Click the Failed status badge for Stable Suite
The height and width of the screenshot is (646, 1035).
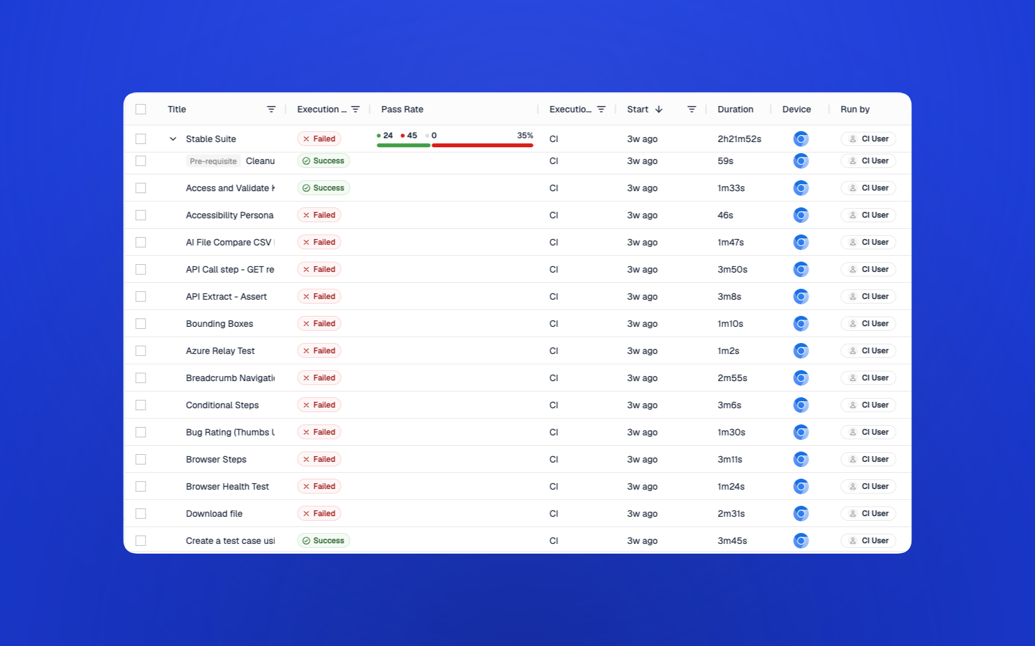coord(319,139)
